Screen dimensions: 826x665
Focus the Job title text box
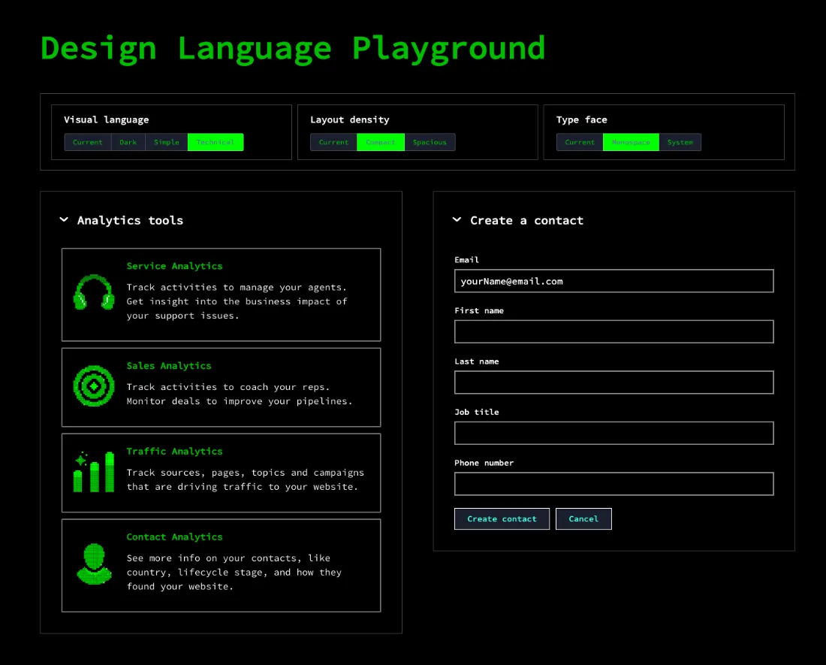click(613, 433)
